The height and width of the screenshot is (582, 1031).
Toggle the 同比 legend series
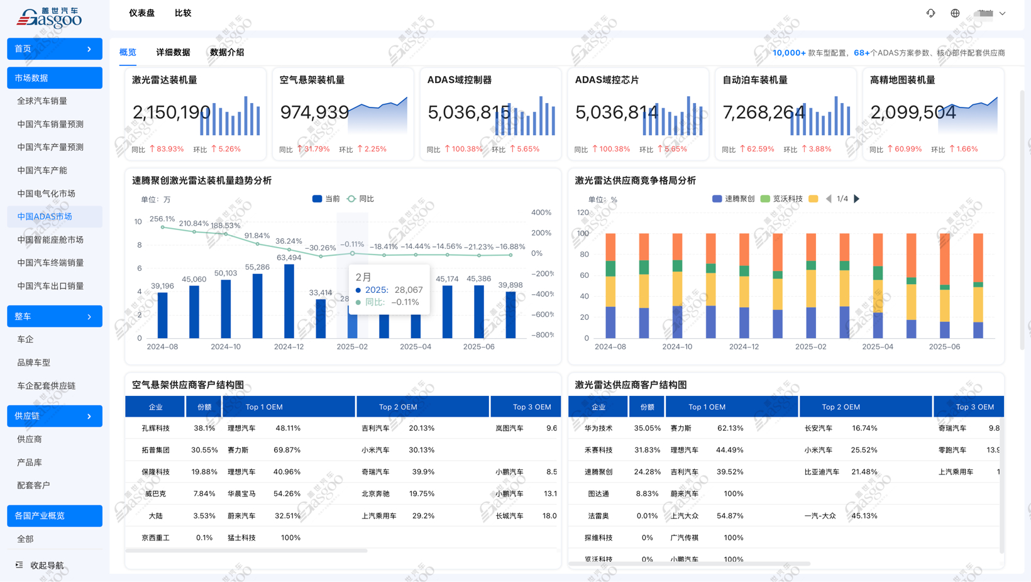click(x=361, y=199)
